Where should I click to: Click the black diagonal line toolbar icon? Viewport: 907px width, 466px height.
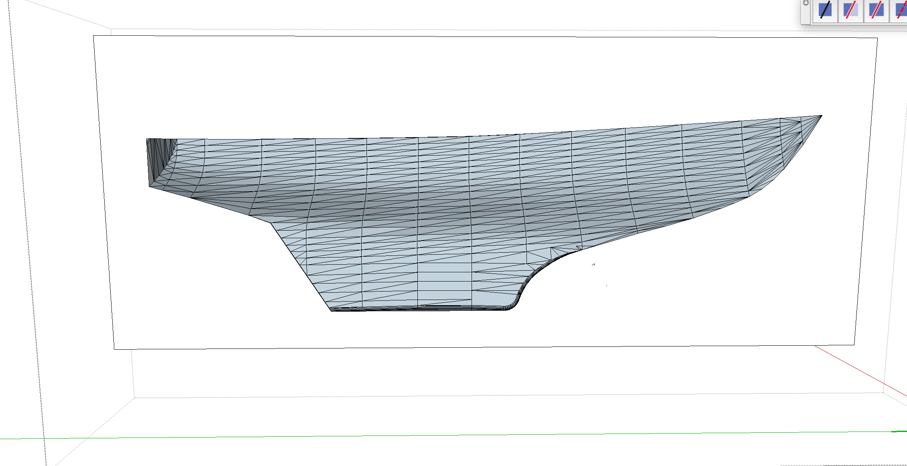tap(825, 10)
